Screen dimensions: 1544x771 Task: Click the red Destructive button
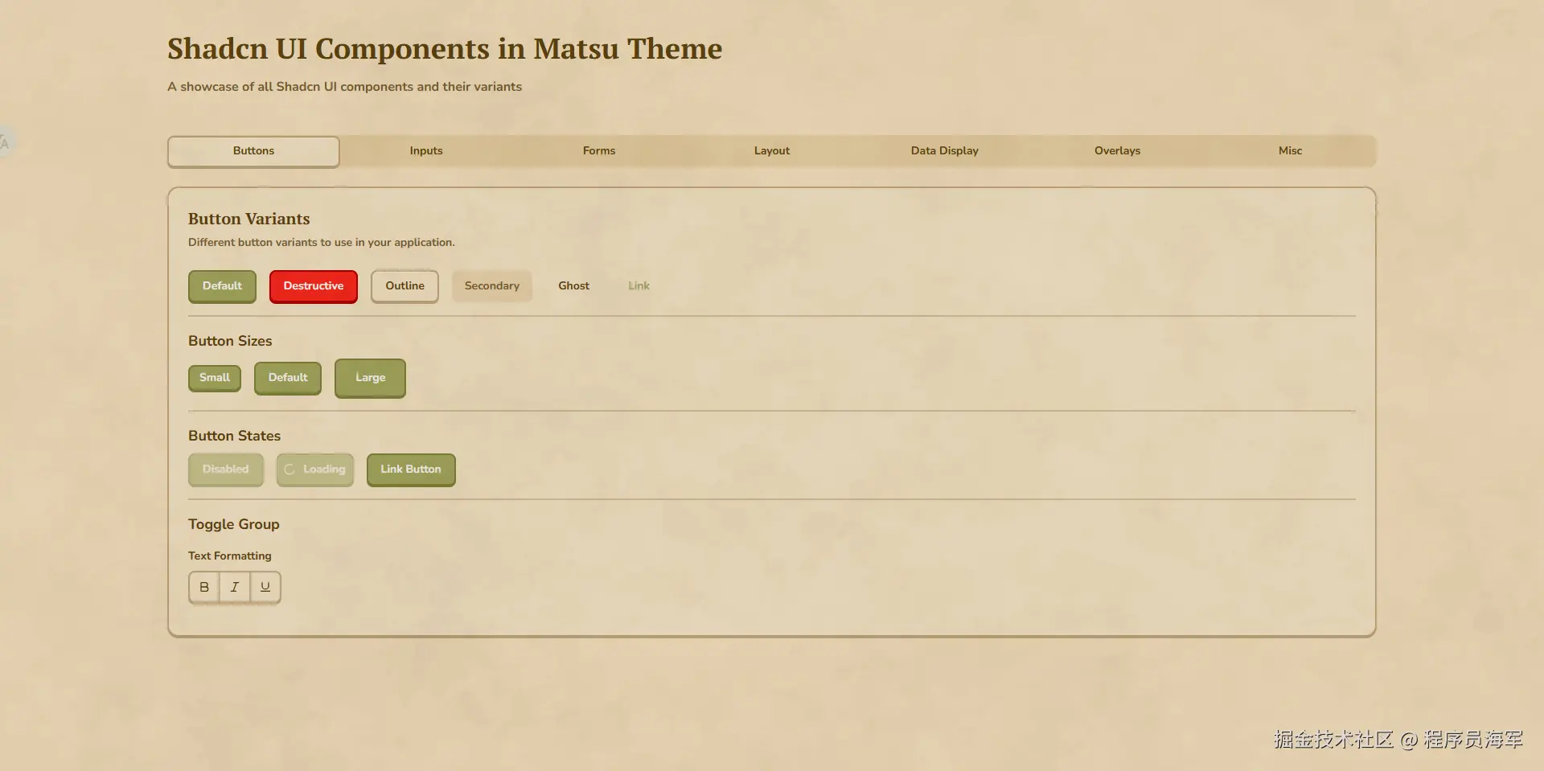[314, 286]
